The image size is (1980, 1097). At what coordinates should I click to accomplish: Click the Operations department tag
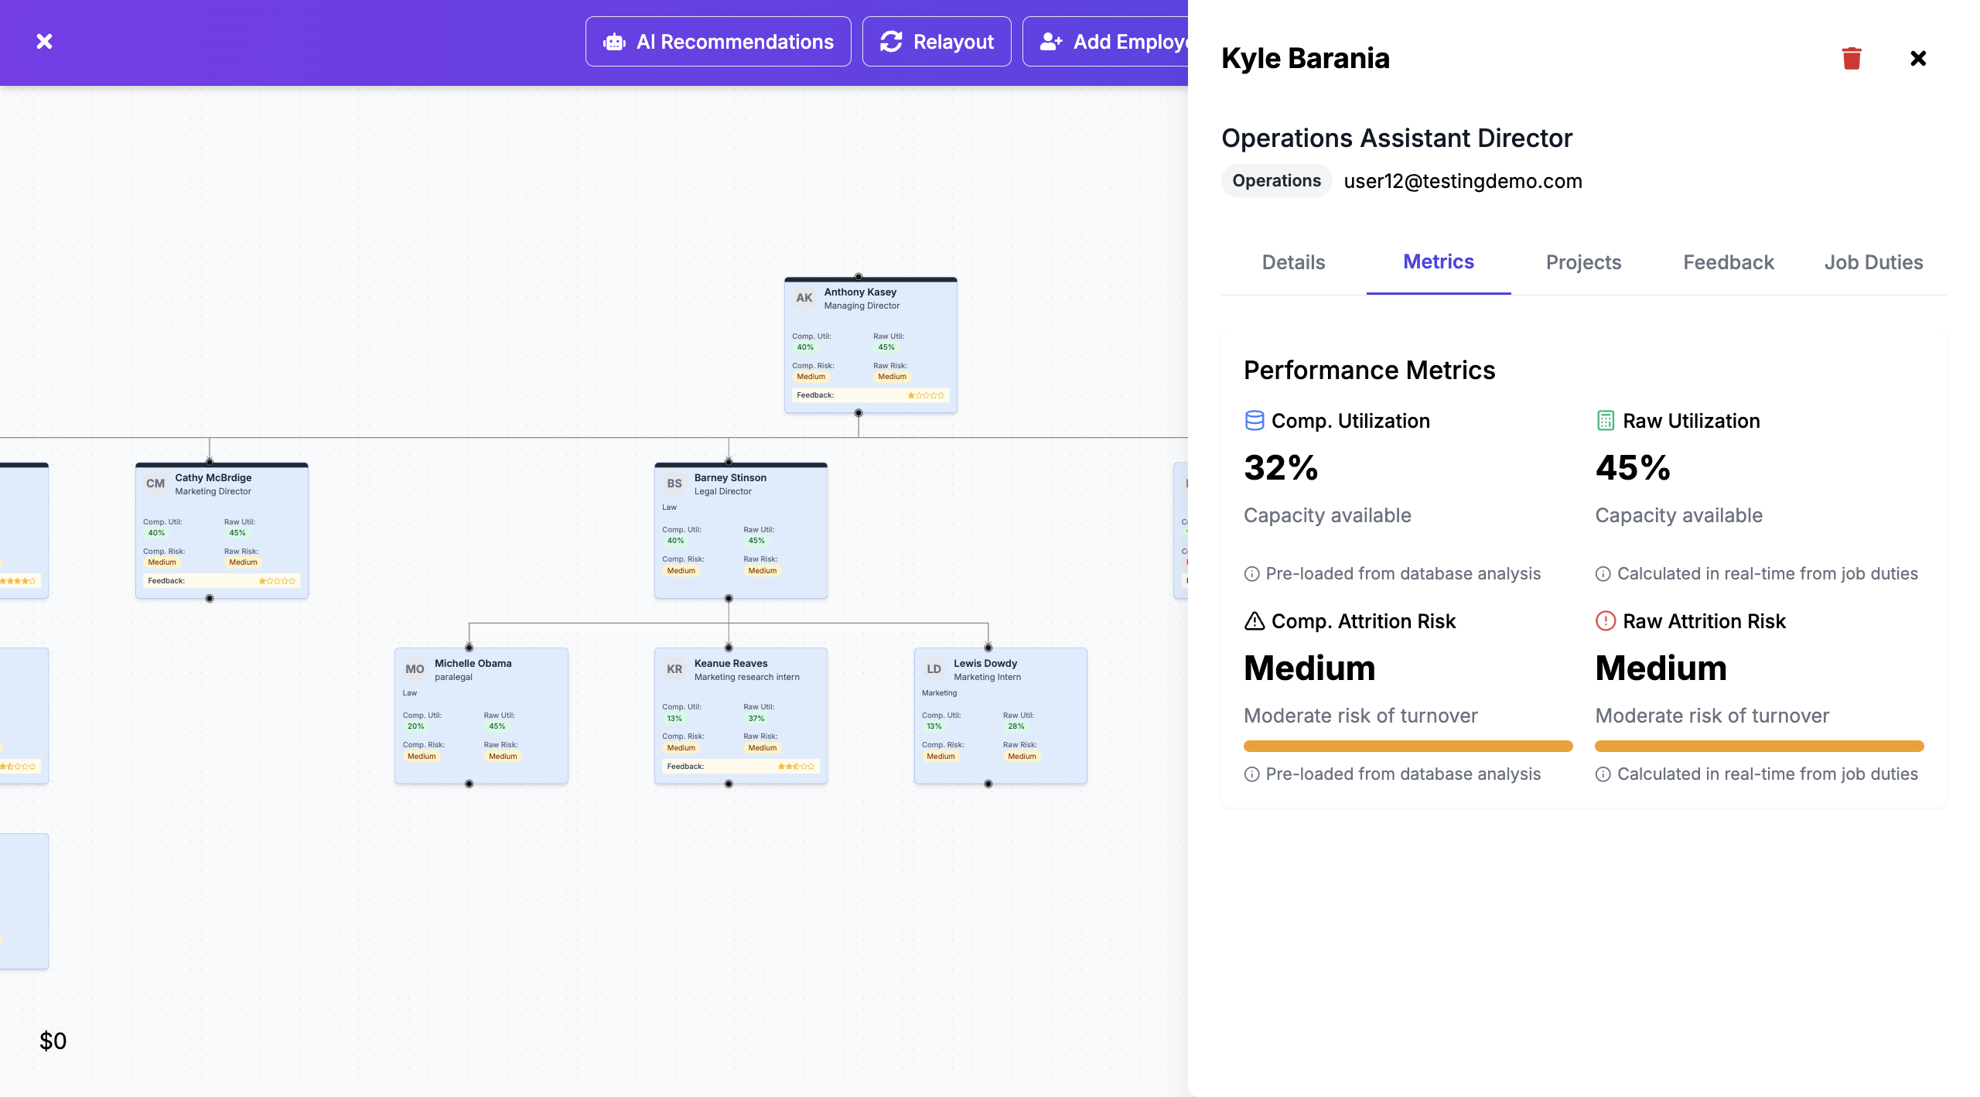(x=1275, y=180)
